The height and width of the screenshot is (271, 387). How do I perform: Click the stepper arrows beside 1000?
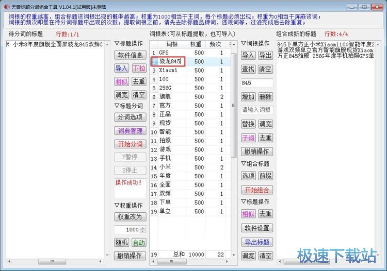[142, 230]
